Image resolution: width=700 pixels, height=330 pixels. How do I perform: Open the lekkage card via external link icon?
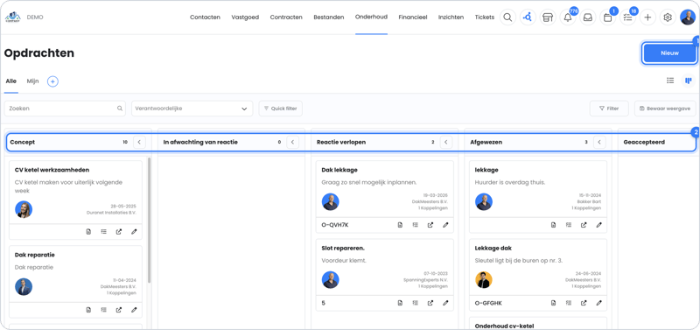click(584, 225)
